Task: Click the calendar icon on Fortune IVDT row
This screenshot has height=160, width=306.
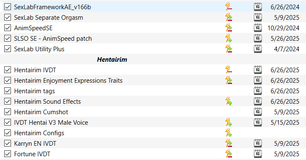Action: [x=258, y=154]
